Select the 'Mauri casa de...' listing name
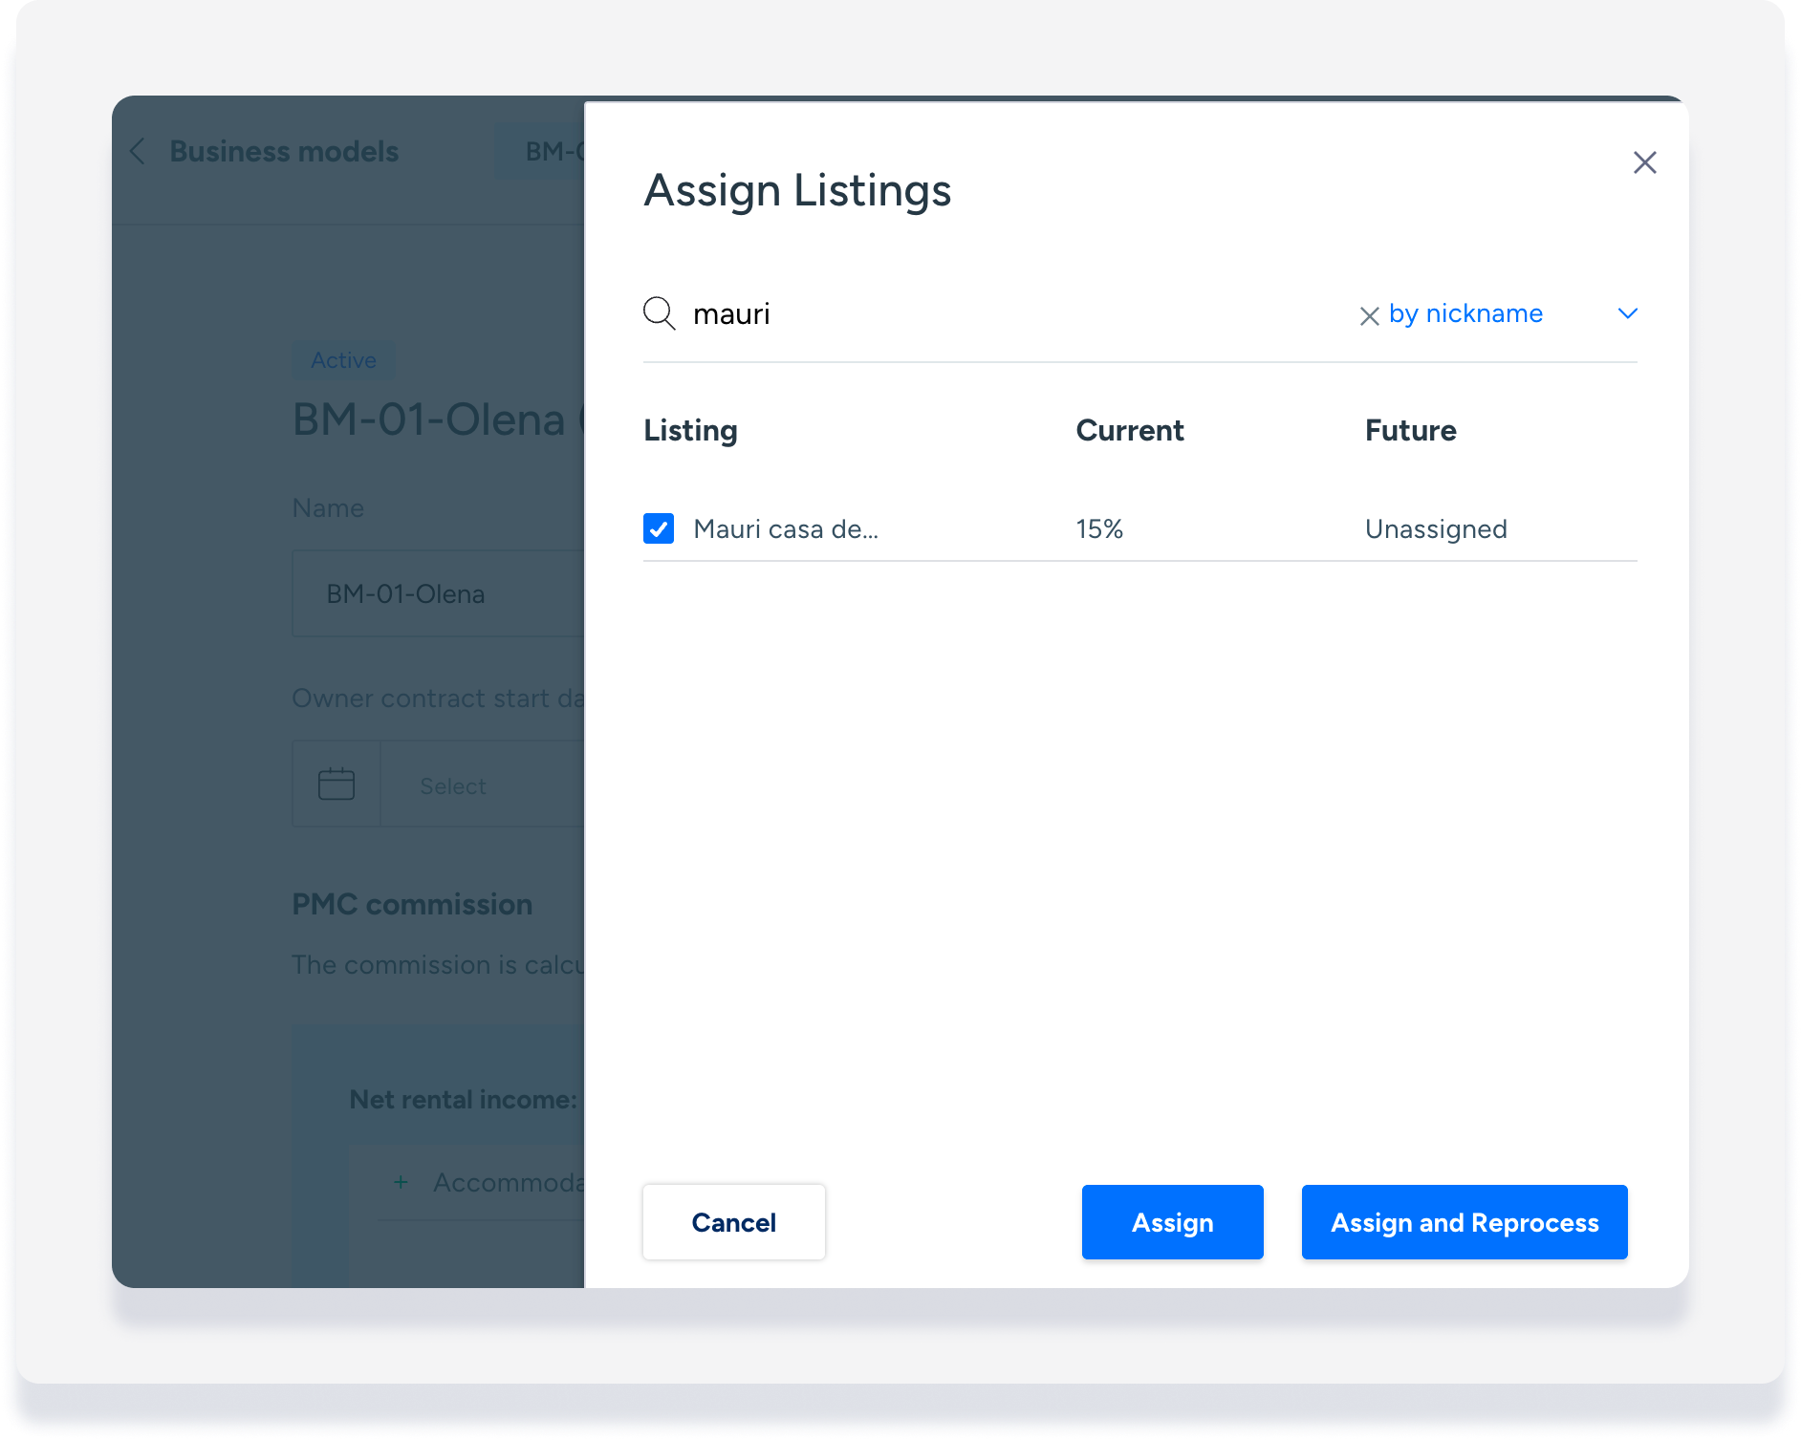Viewport: 1801px width, 1440px height. coord(786,529)
